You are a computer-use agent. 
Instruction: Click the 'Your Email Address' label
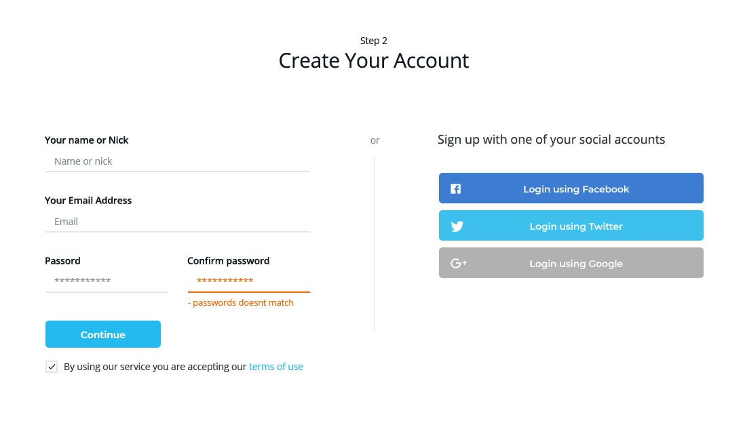[x=88, y=201]
